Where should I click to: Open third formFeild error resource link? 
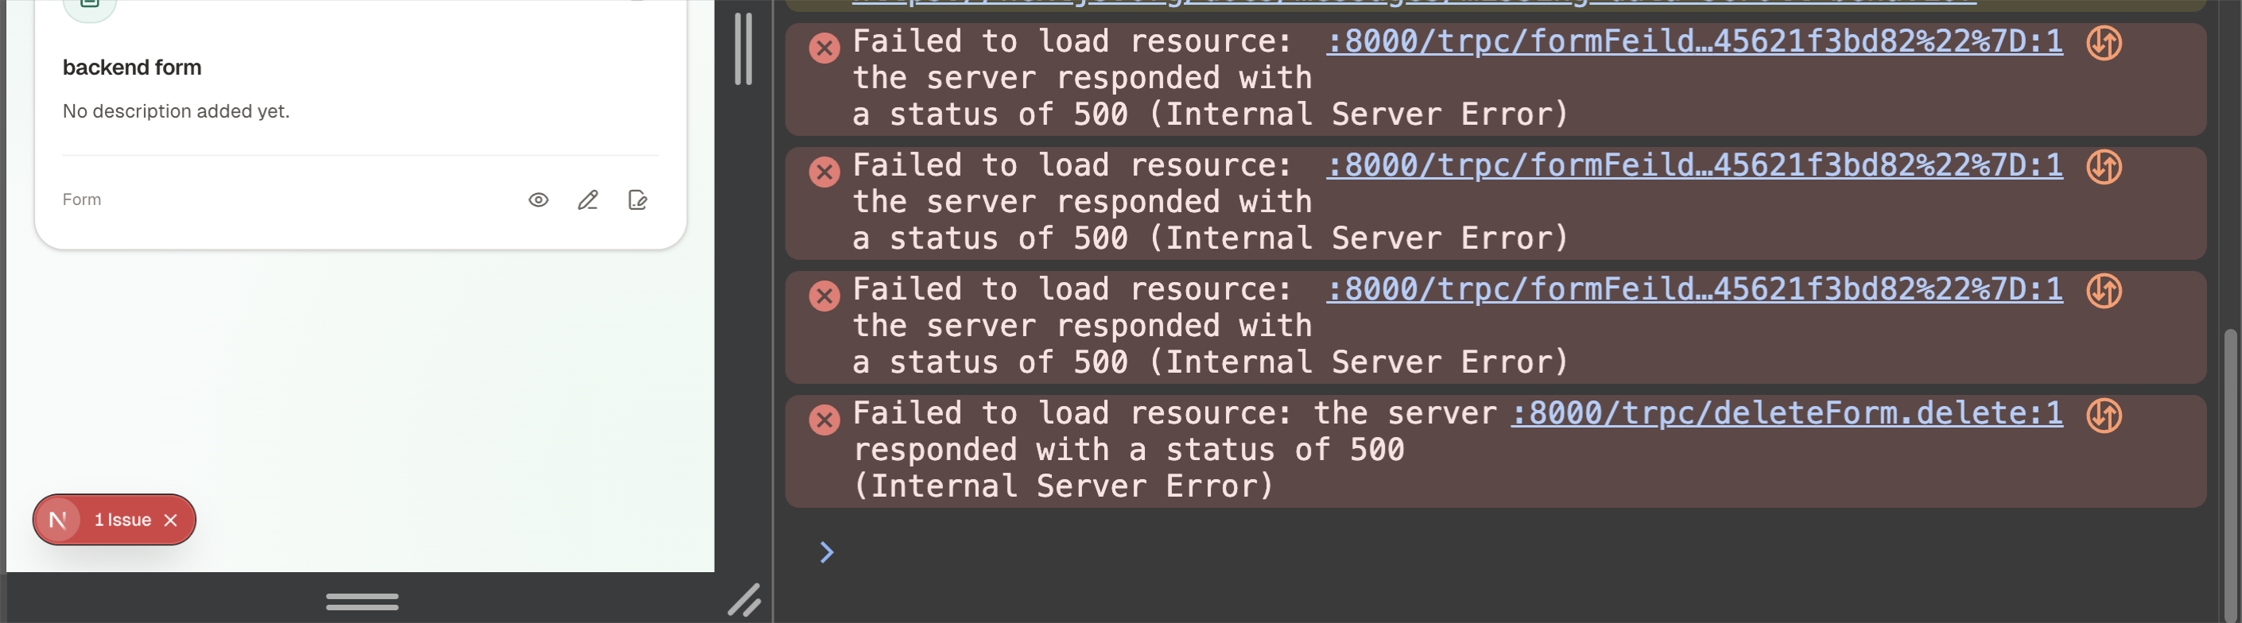pyautogui.click(x=1693, y=289)
